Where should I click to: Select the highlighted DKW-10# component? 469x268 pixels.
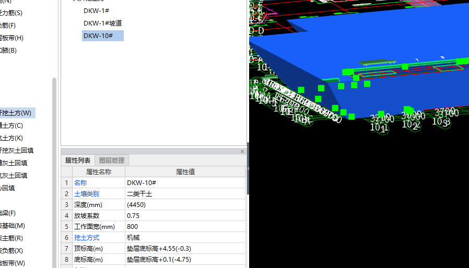pyautogui.click(x=102, y=36)
